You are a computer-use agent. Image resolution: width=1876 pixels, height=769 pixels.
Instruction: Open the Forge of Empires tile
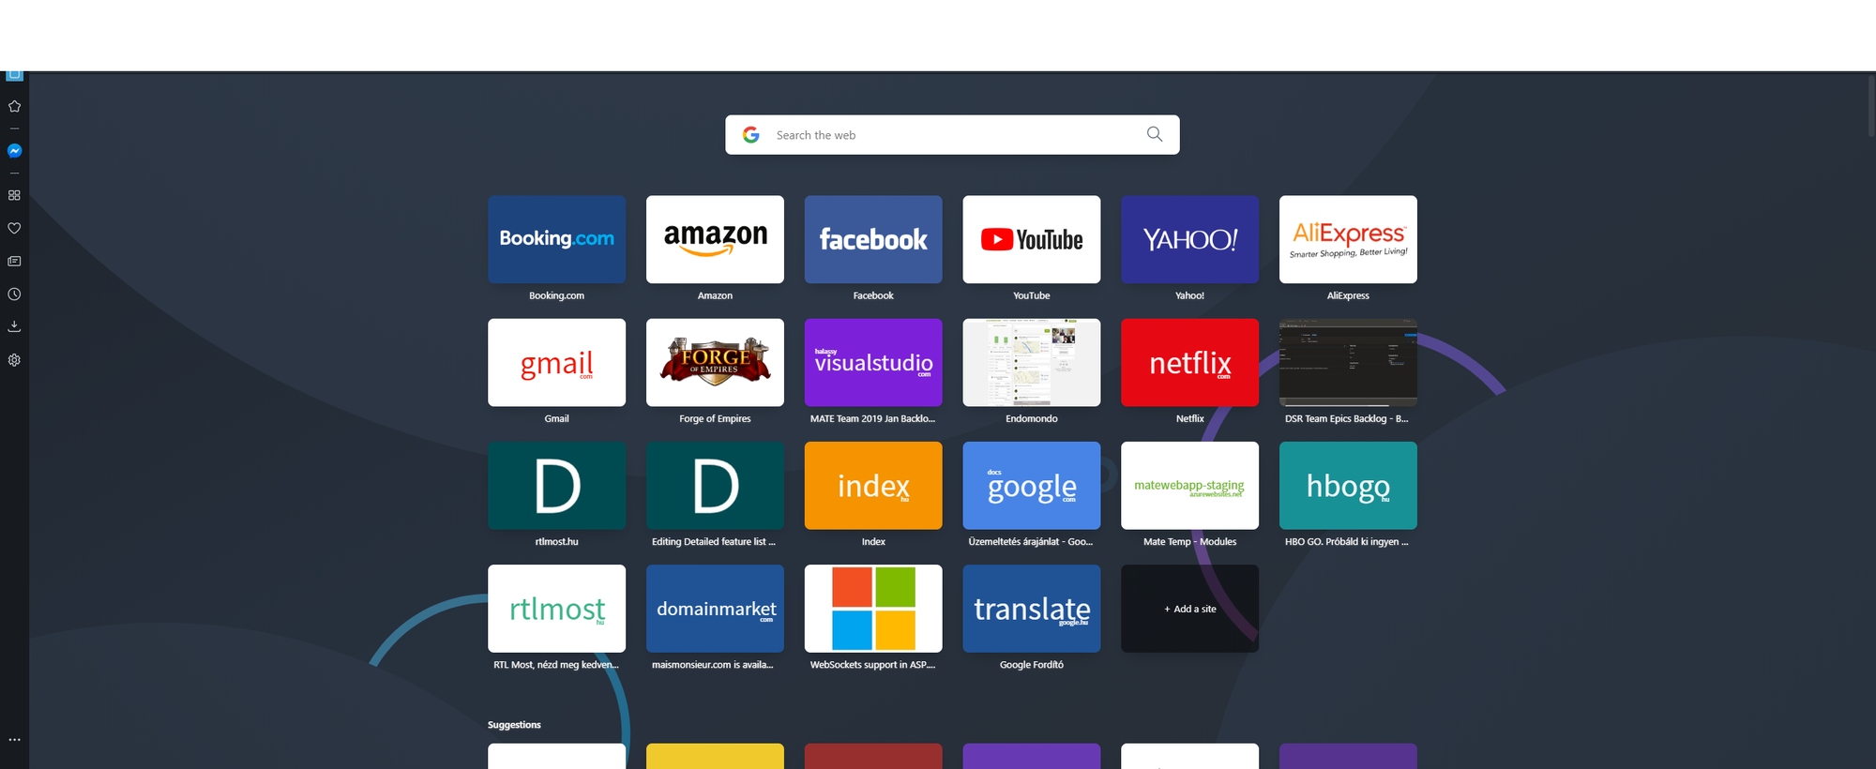715,362
